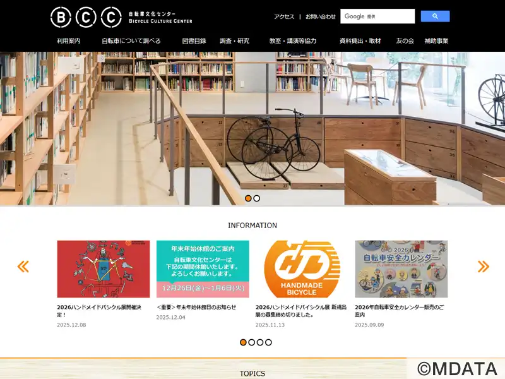Screen dimensions: 505x379
Task: Click the Google search input field
Action: point(377,16)
